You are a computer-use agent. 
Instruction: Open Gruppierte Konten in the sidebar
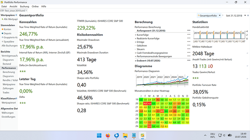point(11,38)
